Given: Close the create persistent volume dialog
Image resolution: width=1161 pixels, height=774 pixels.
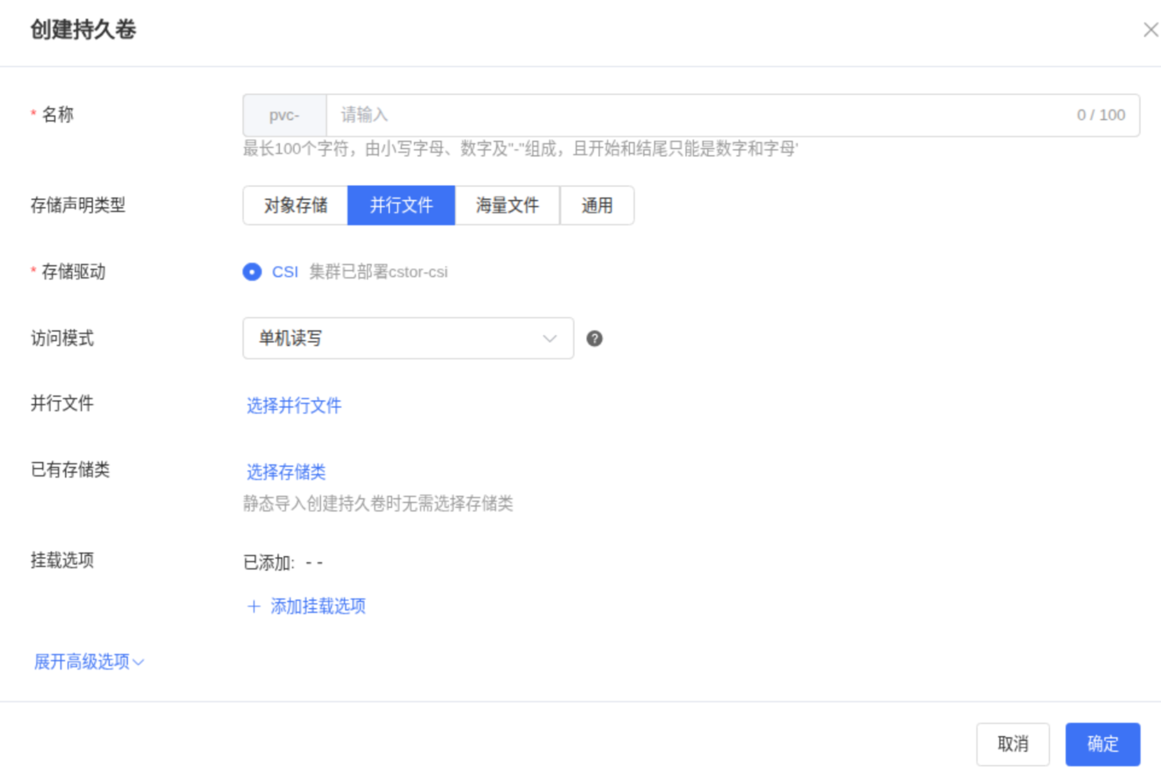Looking at the screenshot, I should [1150, 30].
